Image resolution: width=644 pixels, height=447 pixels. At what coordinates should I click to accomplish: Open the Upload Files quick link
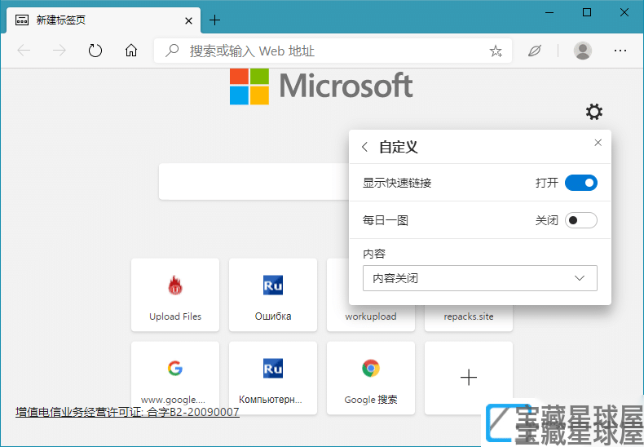pyautogui.click(x=175, y=294)
